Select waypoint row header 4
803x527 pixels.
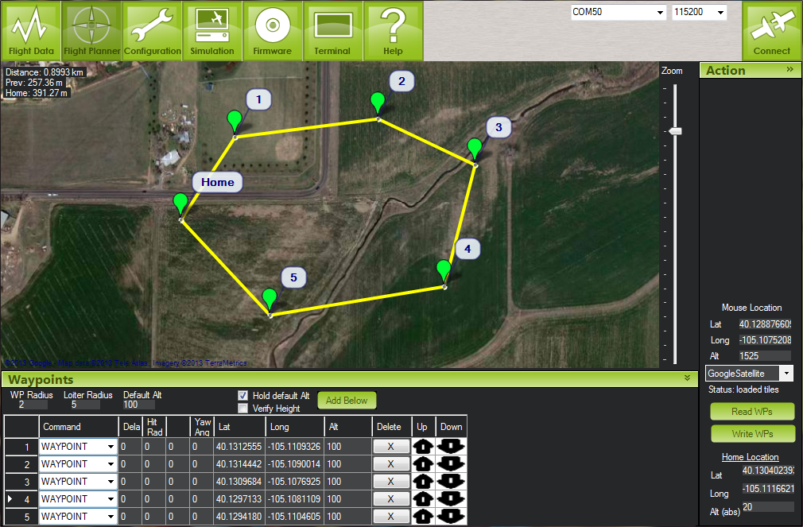tap(21, 499)
